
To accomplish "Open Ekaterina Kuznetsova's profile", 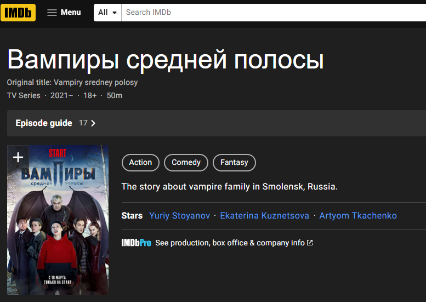I will click(x=264, y=216).
